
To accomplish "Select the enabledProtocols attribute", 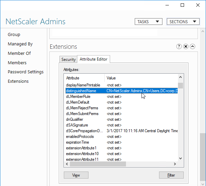I will coord(122,137).
